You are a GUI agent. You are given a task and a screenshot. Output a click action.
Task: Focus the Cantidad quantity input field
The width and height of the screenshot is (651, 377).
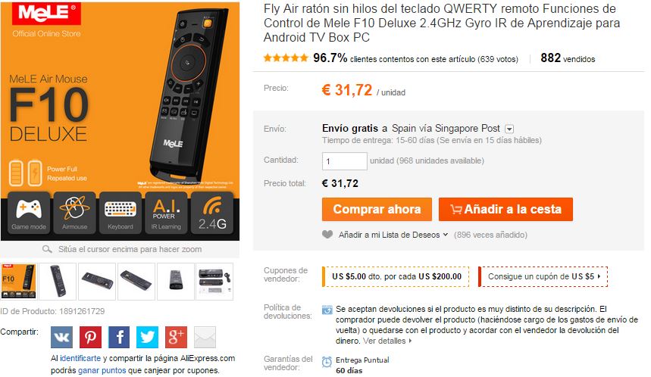pos(345,161)
